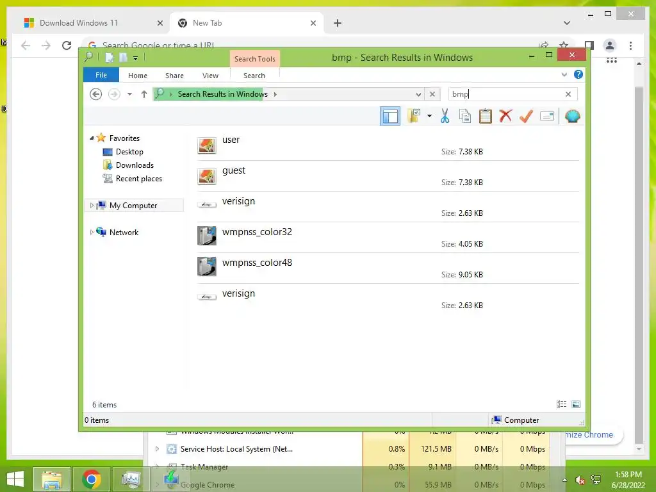
Task: Click the chevron after Search Results in Windows
Action: click(275, 94)
